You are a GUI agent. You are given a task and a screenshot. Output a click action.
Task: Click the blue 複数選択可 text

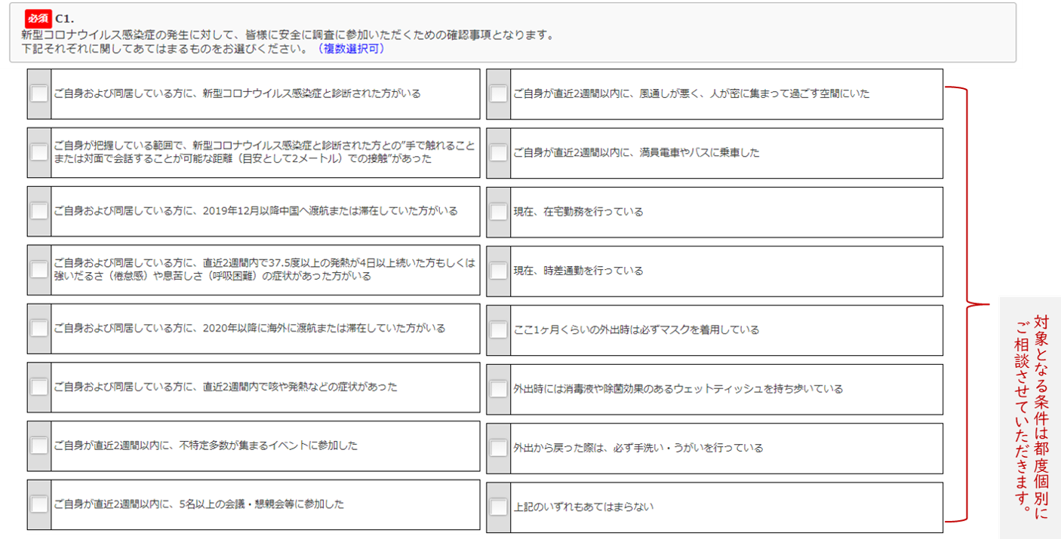352,49
